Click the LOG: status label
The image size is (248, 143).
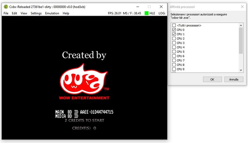(x=162, y=13)
